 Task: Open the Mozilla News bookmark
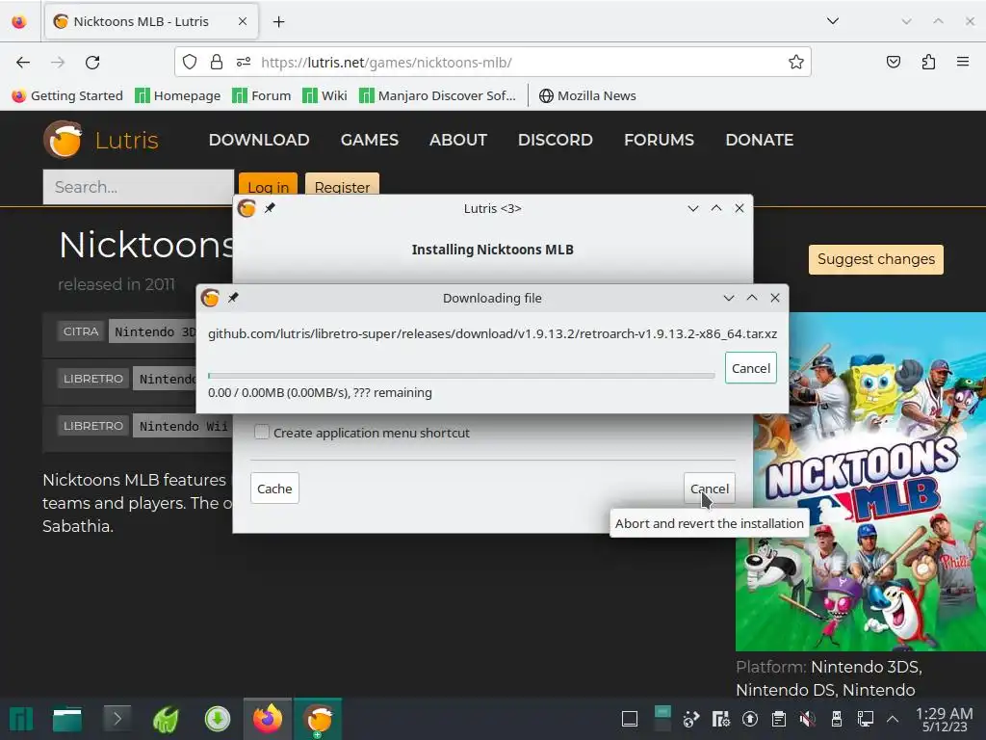pyautogui.click(x=587, y=95)
